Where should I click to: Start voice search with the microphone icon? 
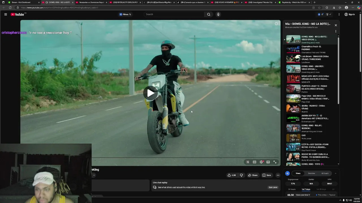(218, 14)
